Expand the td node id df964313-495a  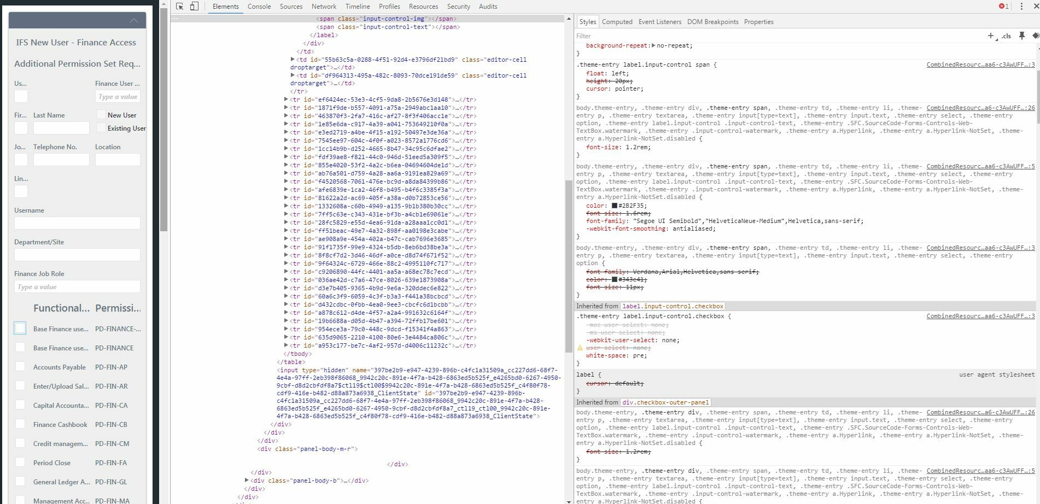pos(293,75)
